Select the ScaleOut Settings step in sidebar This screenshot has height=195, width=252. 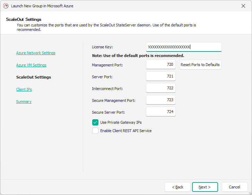[x=34, y=77]
